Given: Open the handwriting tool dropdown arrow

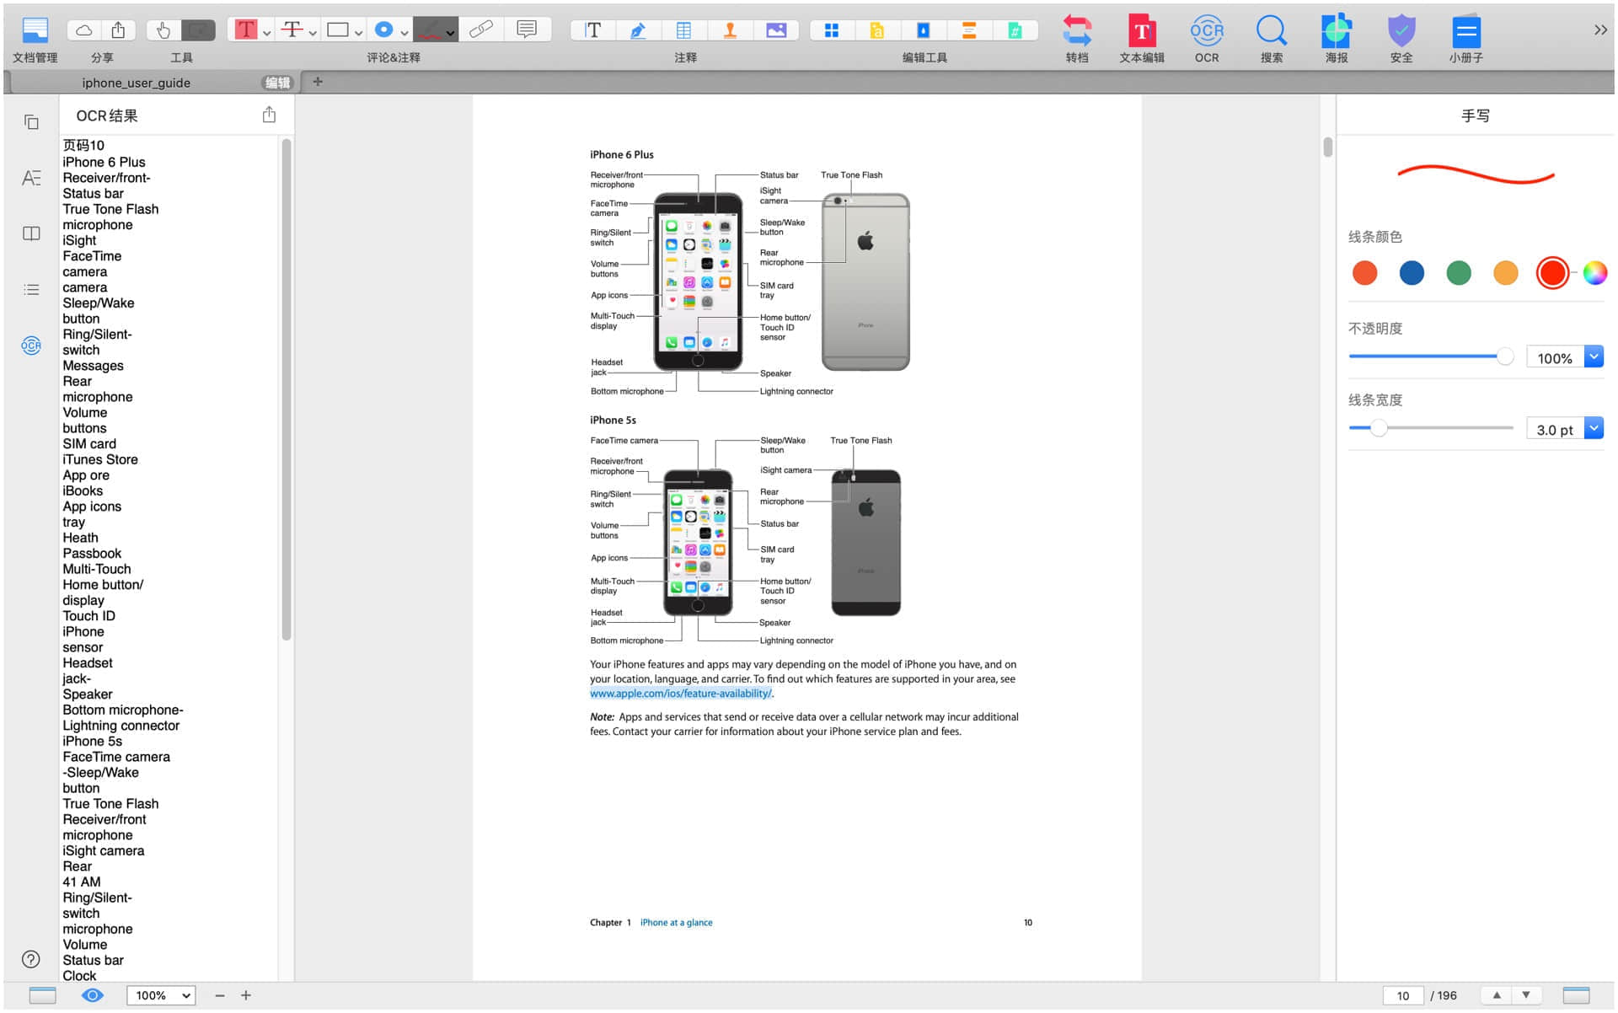Looking at the screenshot, I should pyautogui.click(x=451, y=33).
